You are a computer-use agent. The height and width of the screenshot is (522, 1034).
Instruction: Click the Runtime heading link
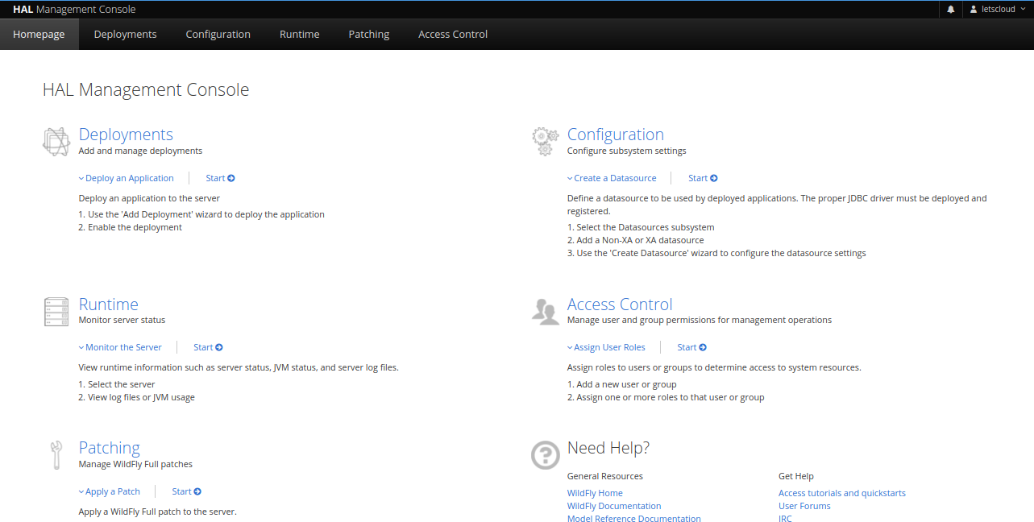(108, 304)
